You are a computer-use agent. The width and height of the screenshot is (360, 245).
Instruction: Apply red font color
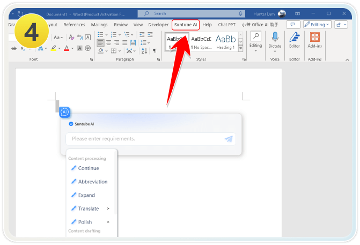point(67,48)
